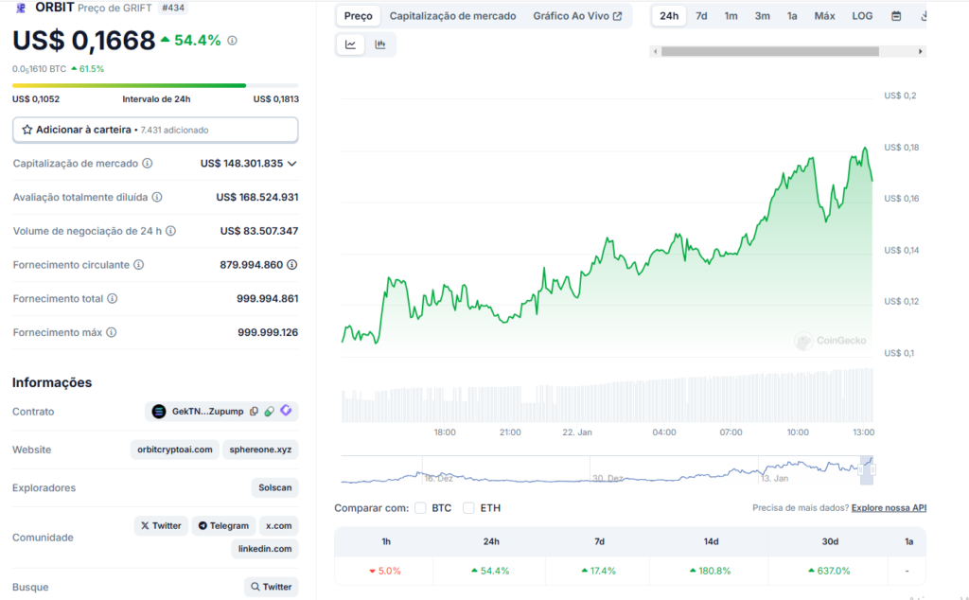
Task: Open the x.com community link
Action: pos(279,526)
